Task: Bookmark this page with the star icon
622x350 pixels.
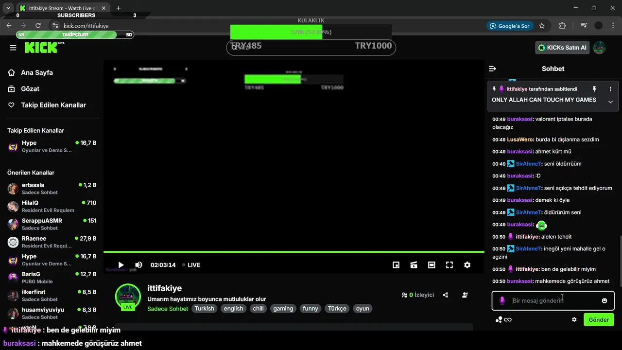Action: click(x=542, y=26)
